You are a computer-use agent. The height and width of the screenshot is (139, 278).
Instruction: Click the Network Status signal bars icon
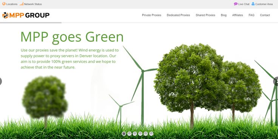22,4
